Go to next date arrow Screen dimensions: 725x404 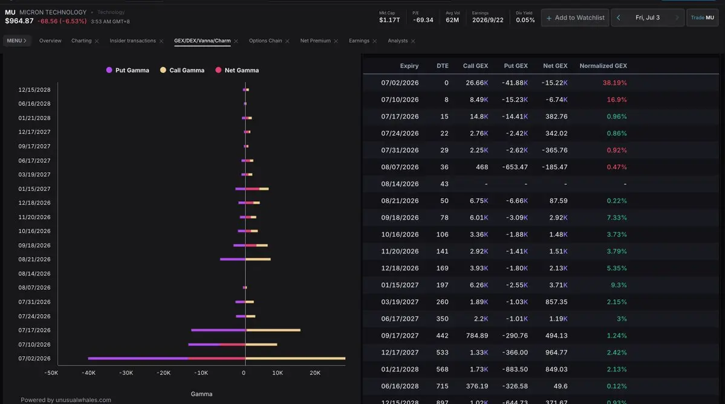pos(677,18)
